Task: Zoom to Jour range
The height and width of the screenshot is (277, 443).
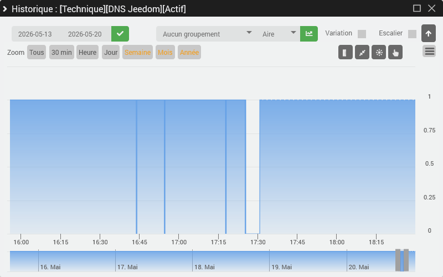Action: (111, 52)
